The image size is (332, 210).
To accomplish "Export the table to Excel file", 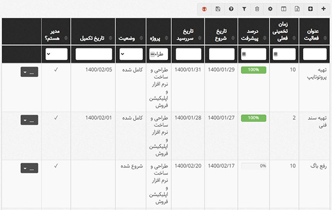I will coord(297,9).
